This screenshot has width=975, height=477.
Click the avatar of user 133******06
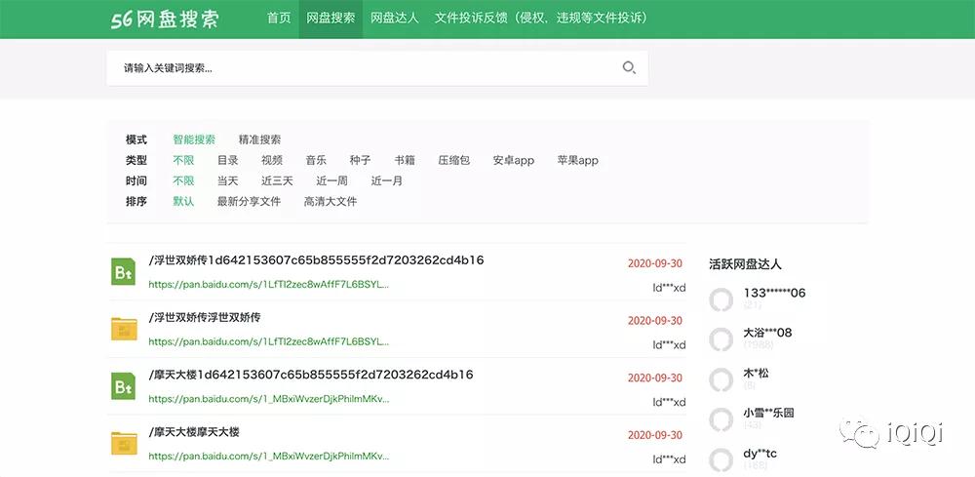(721, 299)
